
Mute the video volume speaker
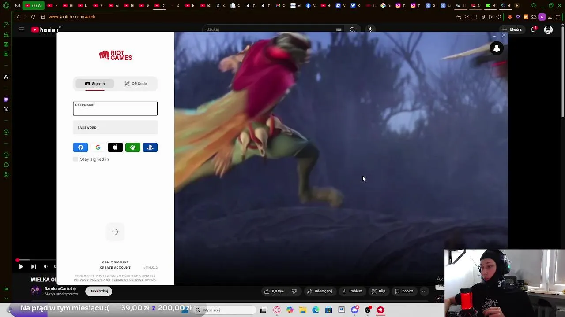click(x=45, y=266)
